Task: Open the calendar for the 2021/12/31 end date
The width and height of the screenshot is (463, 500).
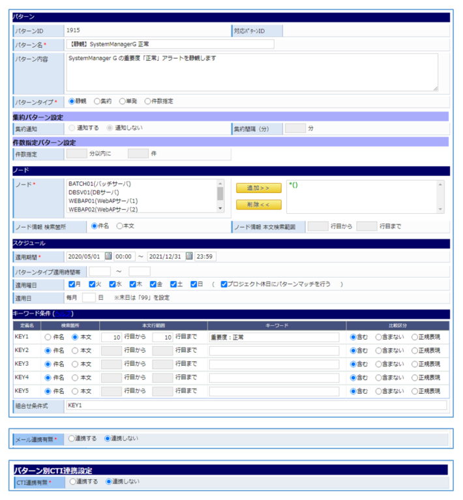Action: pyautogui.click(x=189, y=256)
